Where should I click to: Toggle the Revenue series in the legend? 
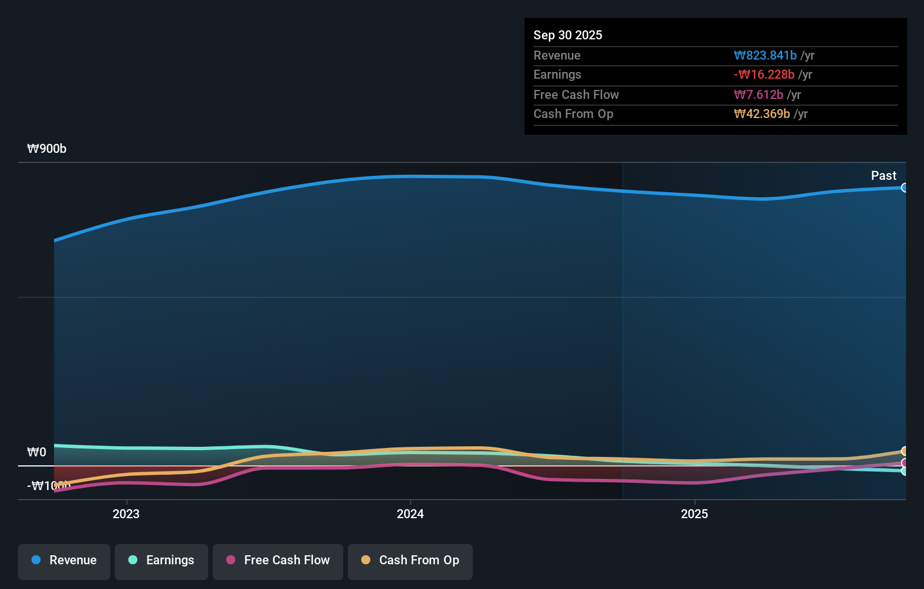click(x=64, y=561)
